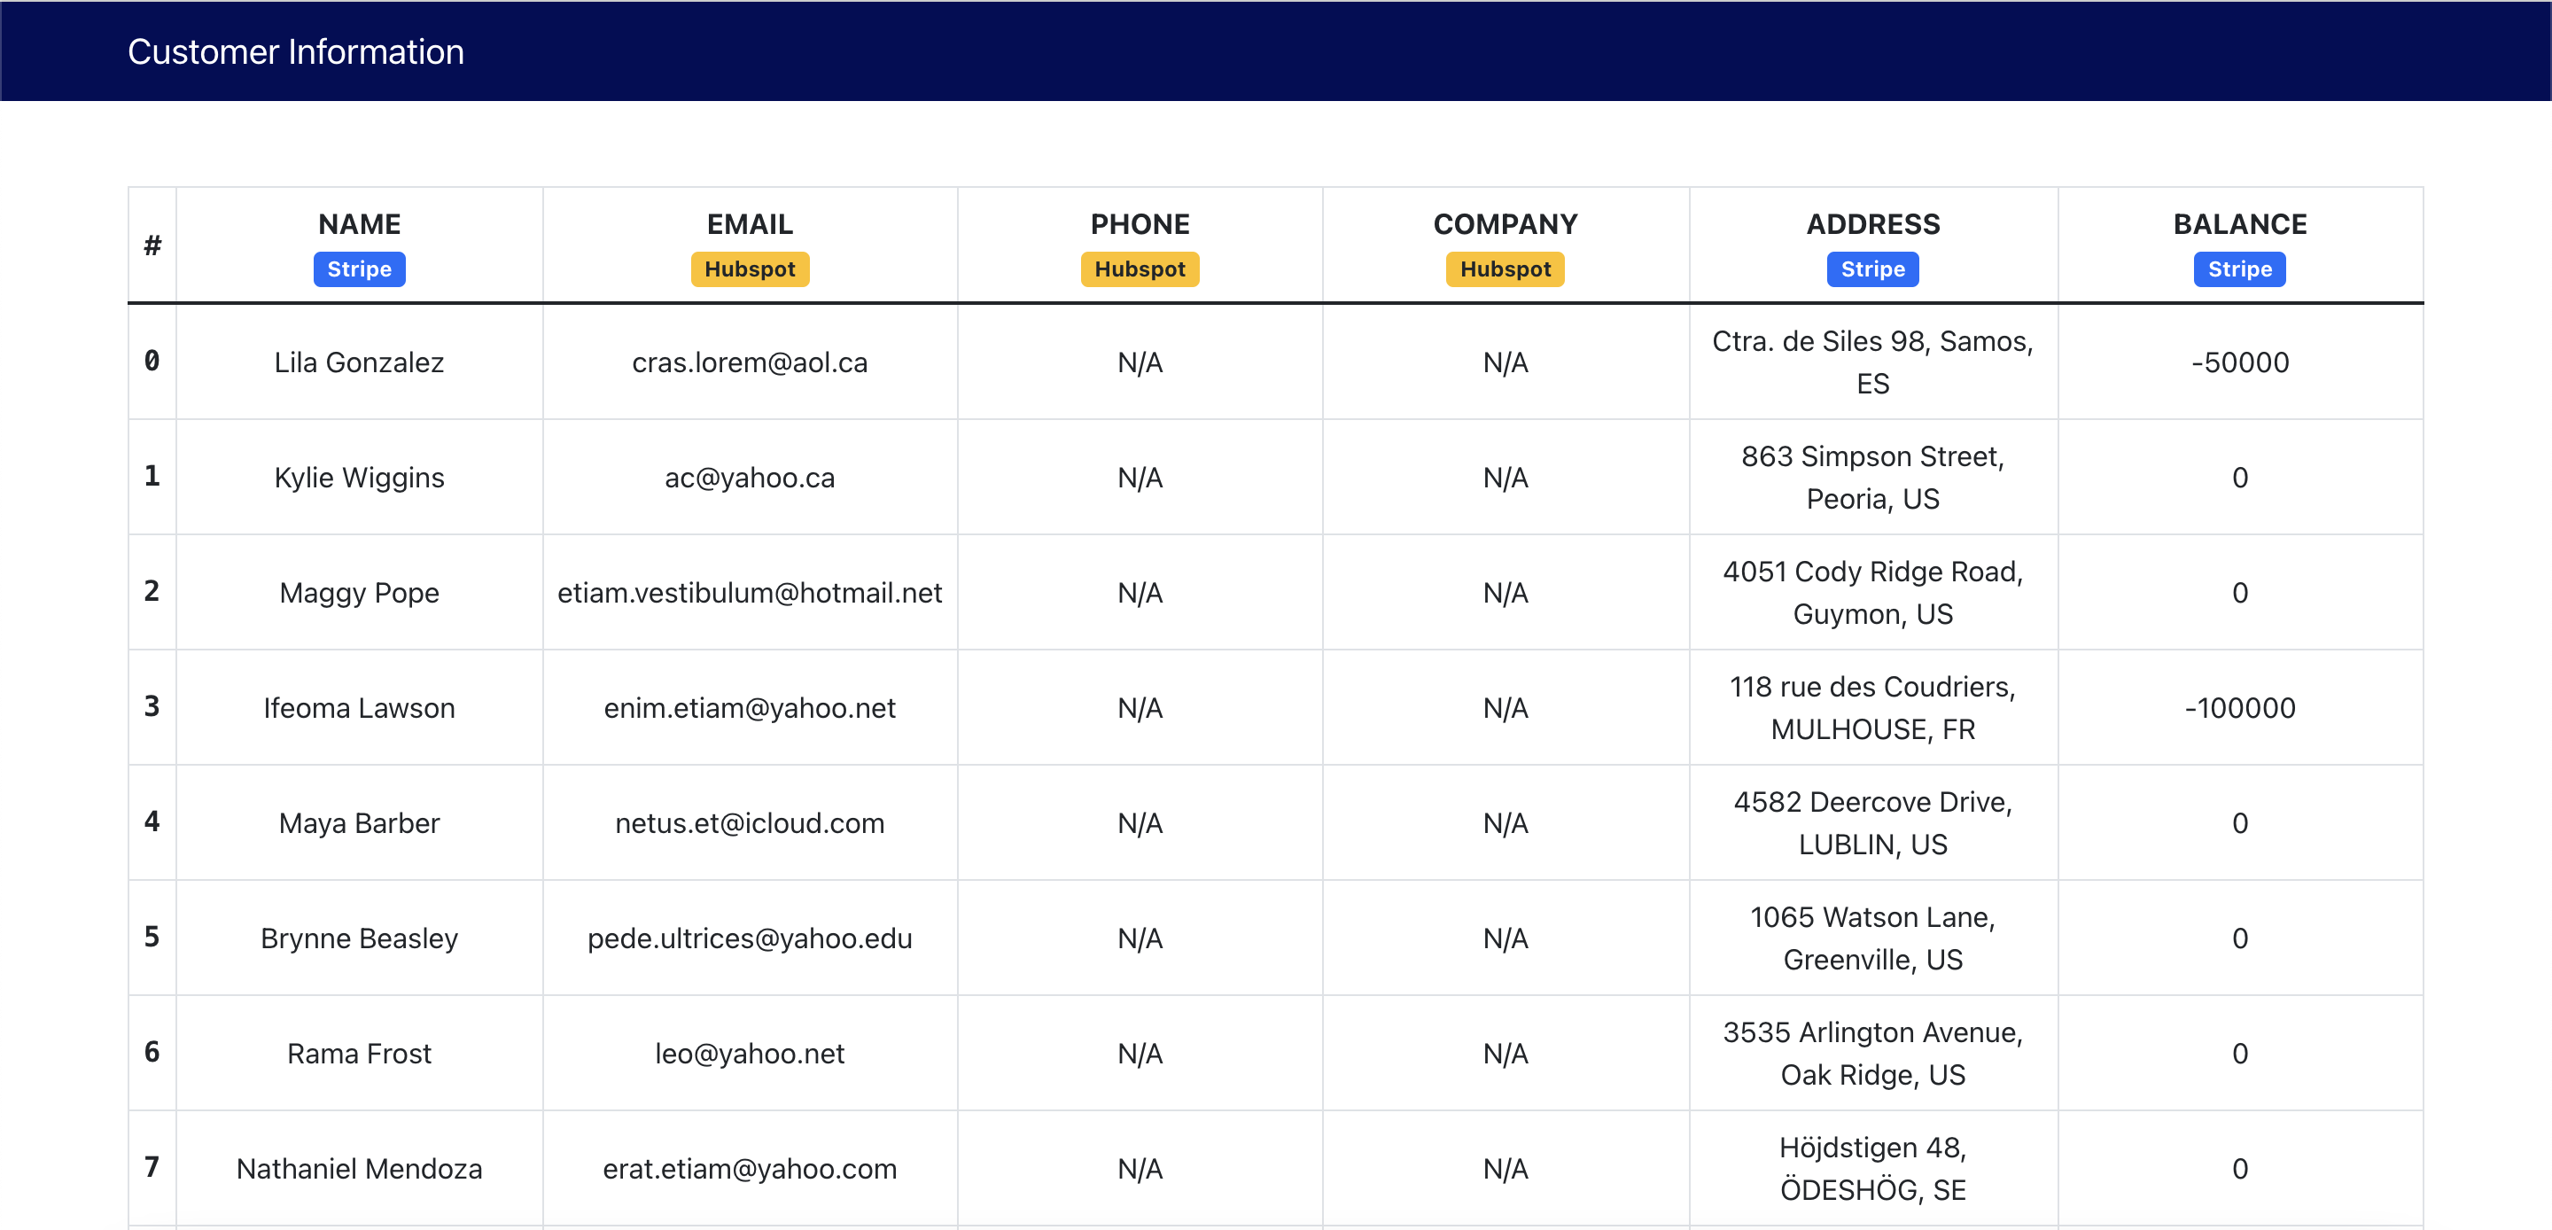
Task: Click Nathaniel Mendoza's Höjdstigen 48 address
Action: point(1872,1168)
